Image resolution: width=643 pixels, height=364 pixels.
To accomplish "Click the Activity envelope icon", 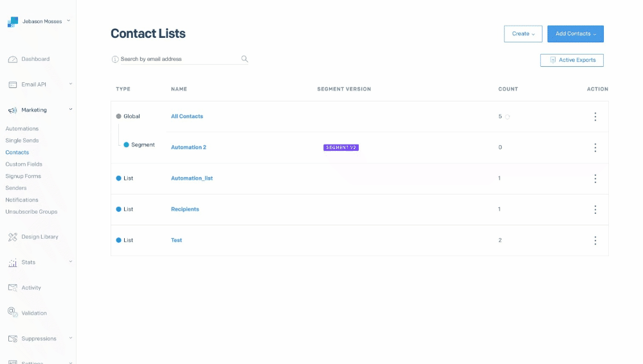I will pos(13,288).
